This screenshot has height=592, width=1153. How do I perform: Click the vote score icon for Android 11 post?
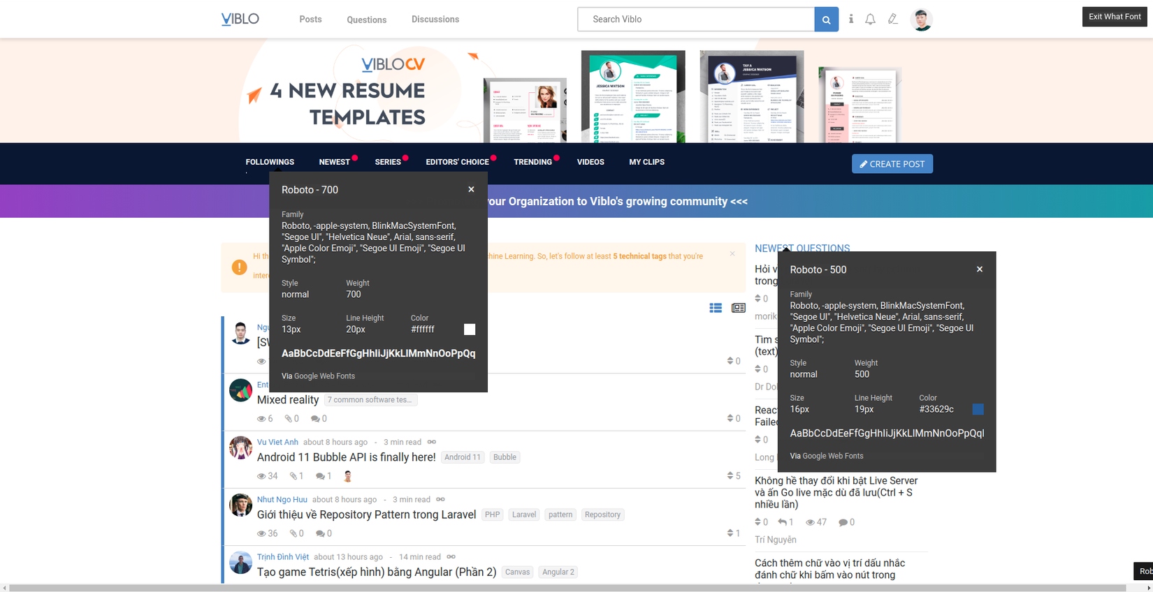[x=730, y=476]
